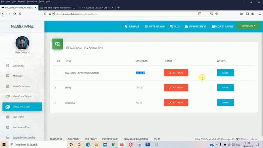Click SHARE button for demo row
The image size is (263, 148).
tap(226, 88)
